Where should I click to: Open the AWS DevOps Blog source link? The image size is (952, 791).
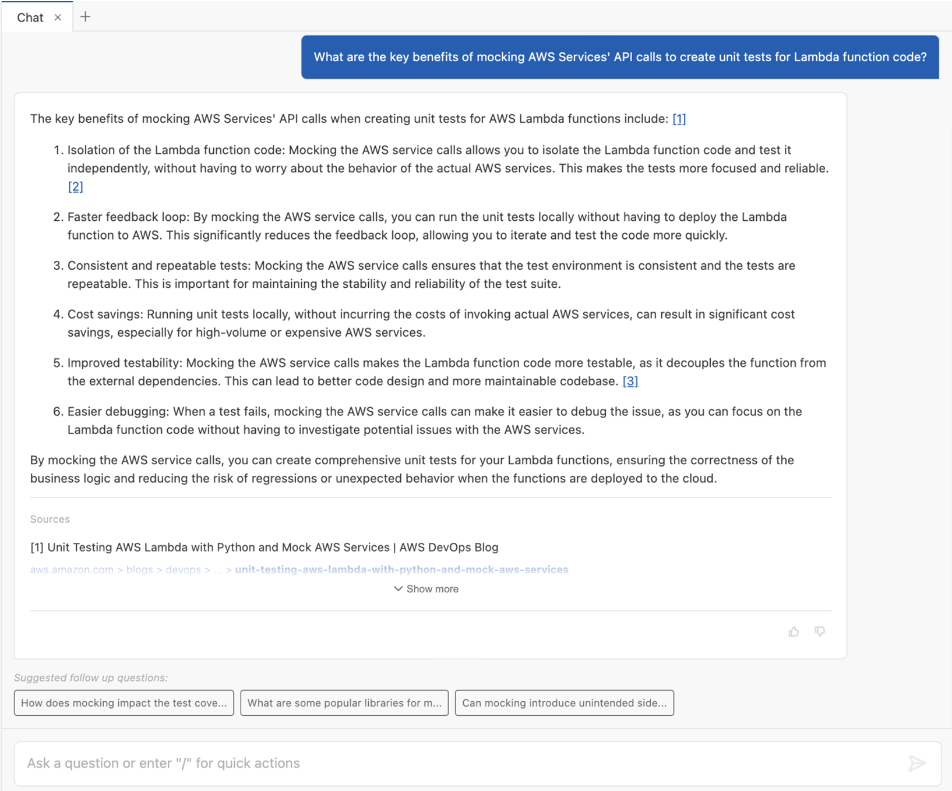[x=264, y=547]
